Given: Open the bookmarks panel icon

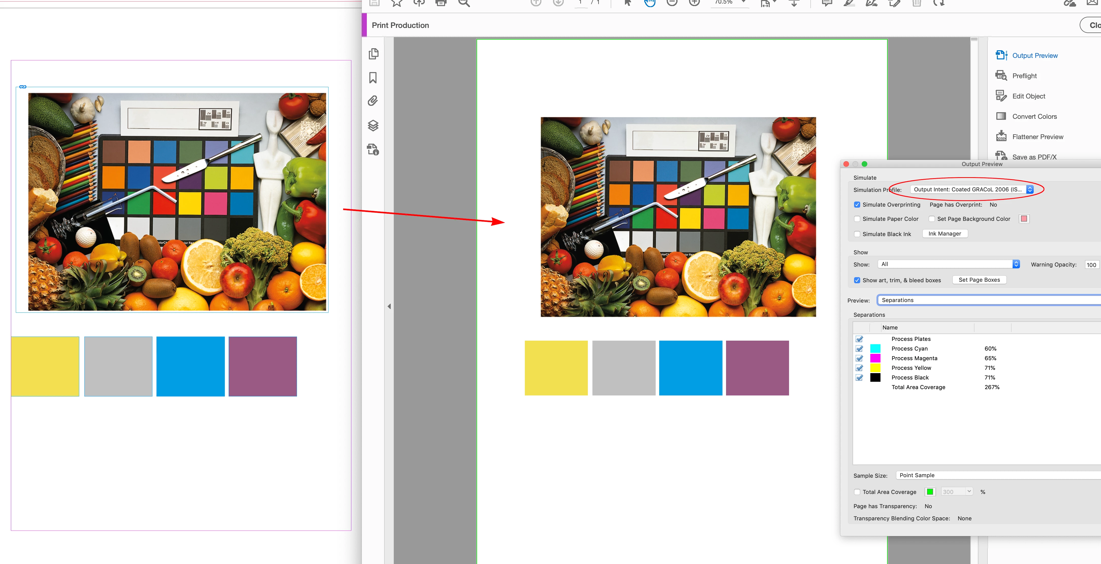Looking at the screenshot, I should [373, 78].
